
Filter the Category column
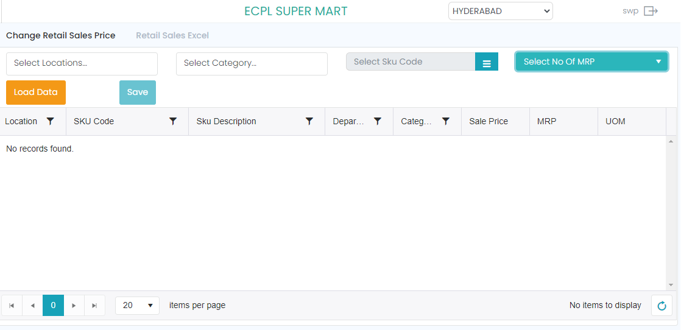(446, 122)
